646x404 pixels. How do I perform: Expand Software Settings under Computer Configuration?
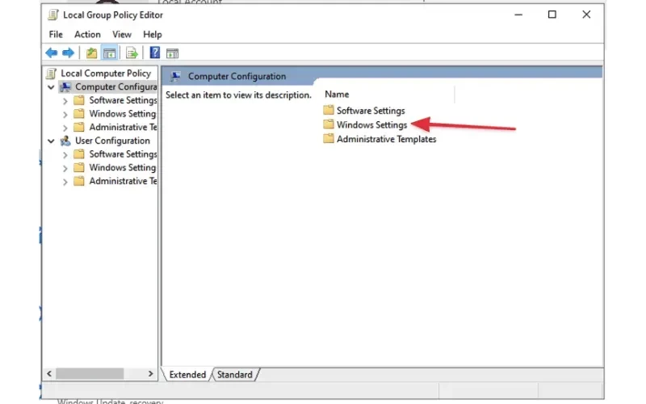(65, 101)
